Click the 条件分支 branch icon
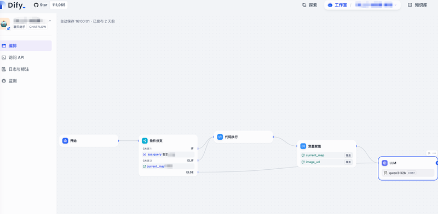This screenshot has height=214, width=438. pyautogui.click(x=145, y=141)
